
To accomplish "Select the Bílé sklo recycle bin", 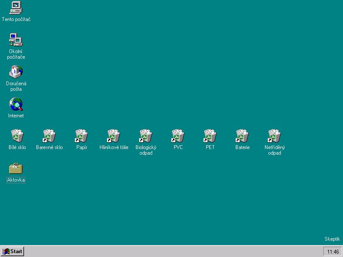I will (x=17, y=136).
